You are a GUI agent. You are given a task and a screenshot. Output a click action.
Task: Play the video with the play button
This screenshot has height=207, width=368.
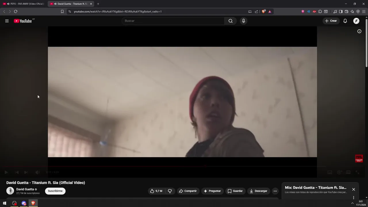point(6,172)
